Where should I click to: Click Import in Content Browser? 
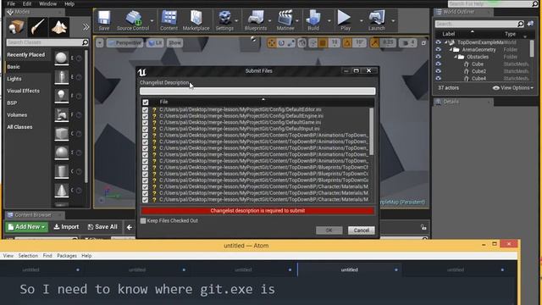click(x=66, y=227)
